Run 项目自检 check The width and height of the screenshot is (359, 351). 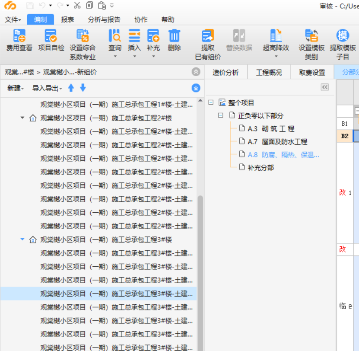tap(51, 40)
